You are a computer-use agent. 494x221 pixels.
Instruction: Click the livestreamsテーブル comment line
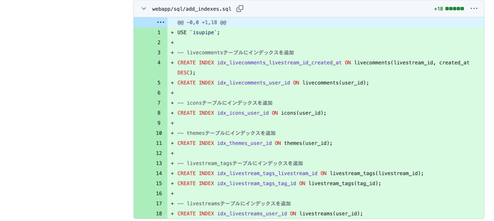click(234, 203)
